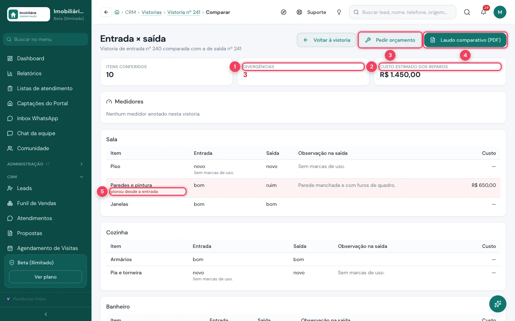Screen dimensions: 515x321
Task: Click the Piso row in Sala
Action: tap(303, 169)
